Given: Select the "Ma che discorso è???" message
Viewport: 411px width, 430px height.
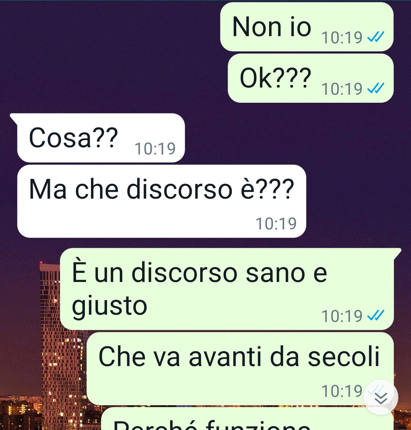Looking at the screenshot, I should 161,201.
